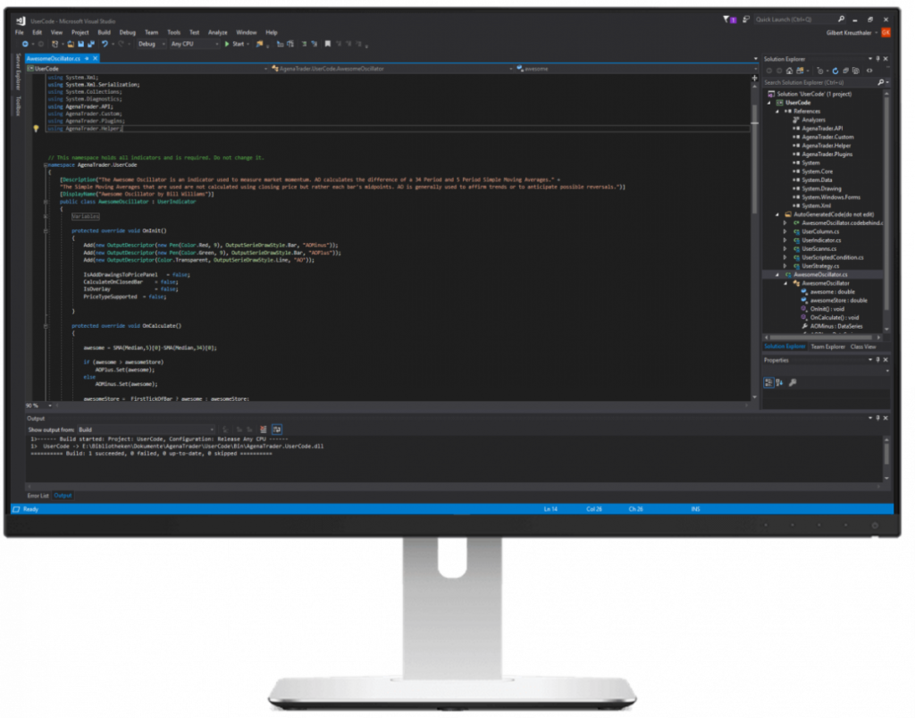The width and height of the screenshot is (915, 718).
Task: Click the Save All icon
Action: tap(90, 45)
